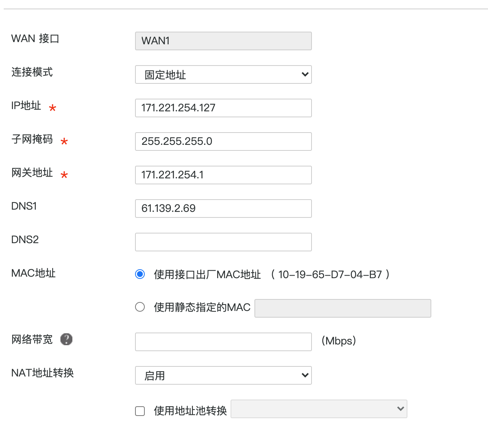
Task: Click the 使用地址池转换 label text
Action: pos(190,411)
